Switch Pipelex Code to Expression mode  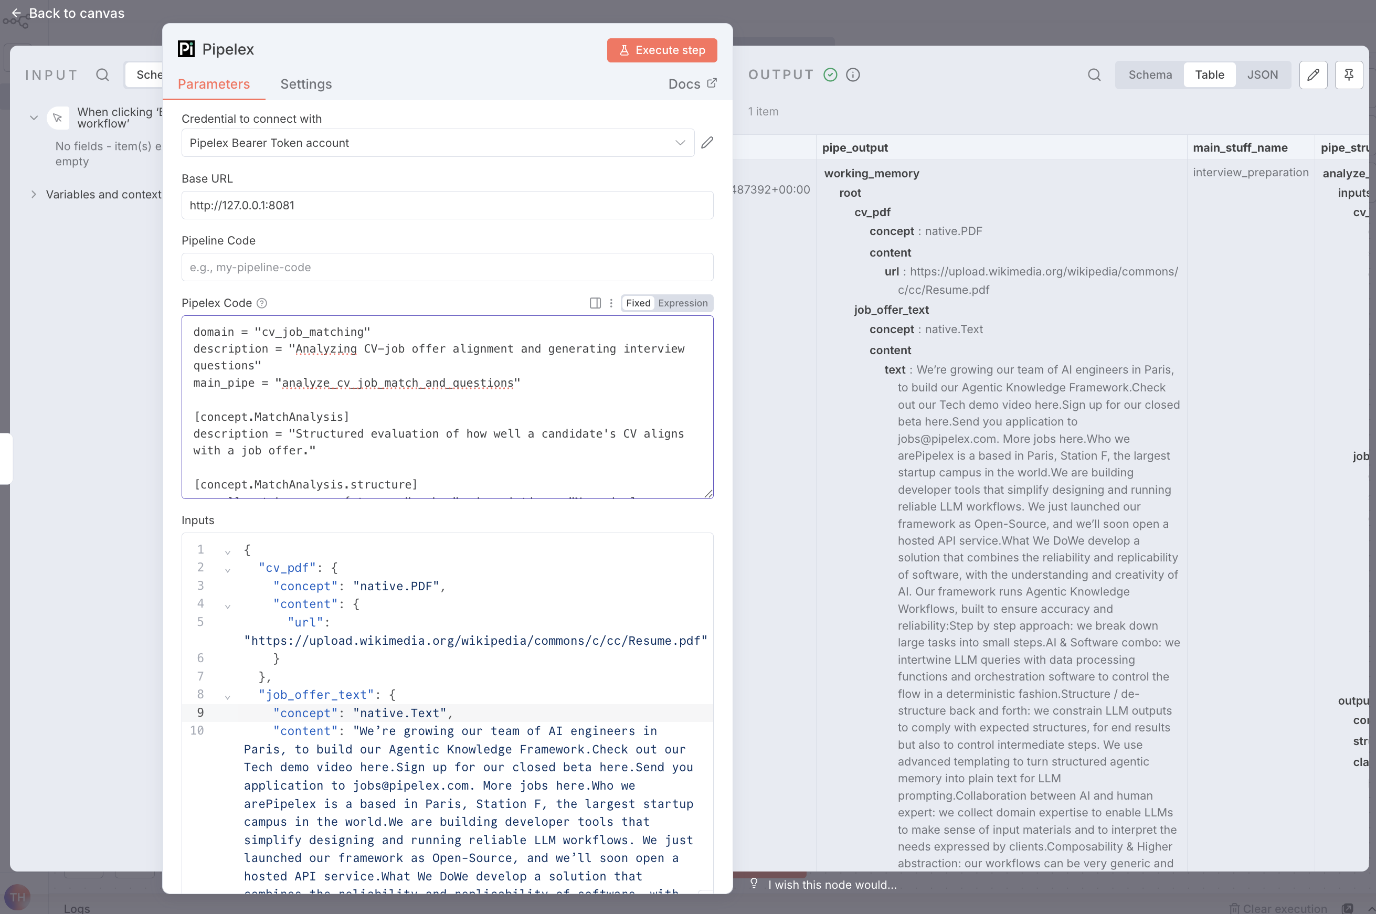click(x=682, y=303)
